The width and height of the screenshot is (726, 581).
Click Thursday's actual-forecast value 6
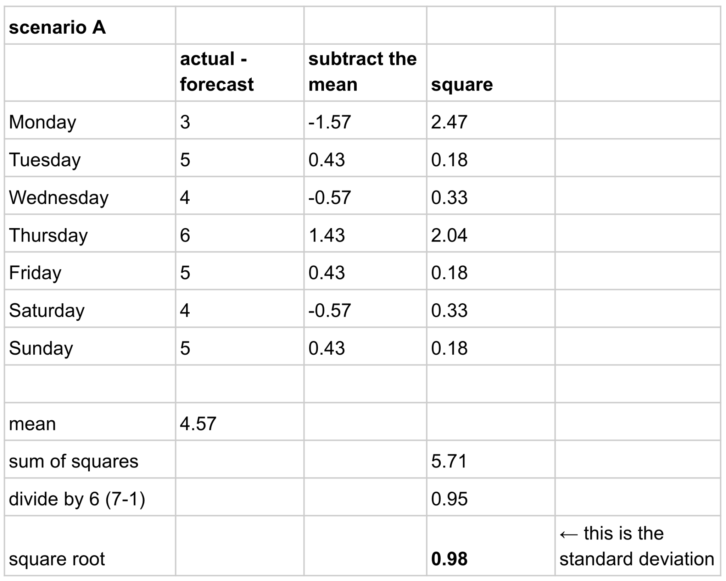pyautogui.click(x=185, y=235)
